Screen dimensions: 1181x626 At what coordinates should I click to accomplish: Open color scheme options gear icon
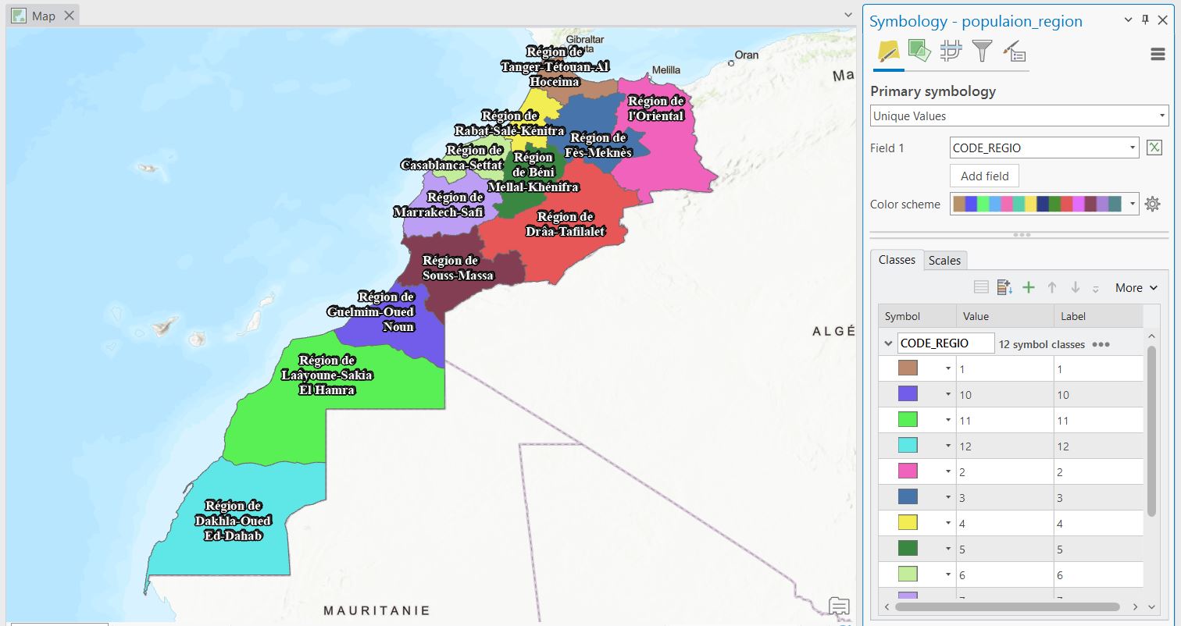click(1152, 205)
